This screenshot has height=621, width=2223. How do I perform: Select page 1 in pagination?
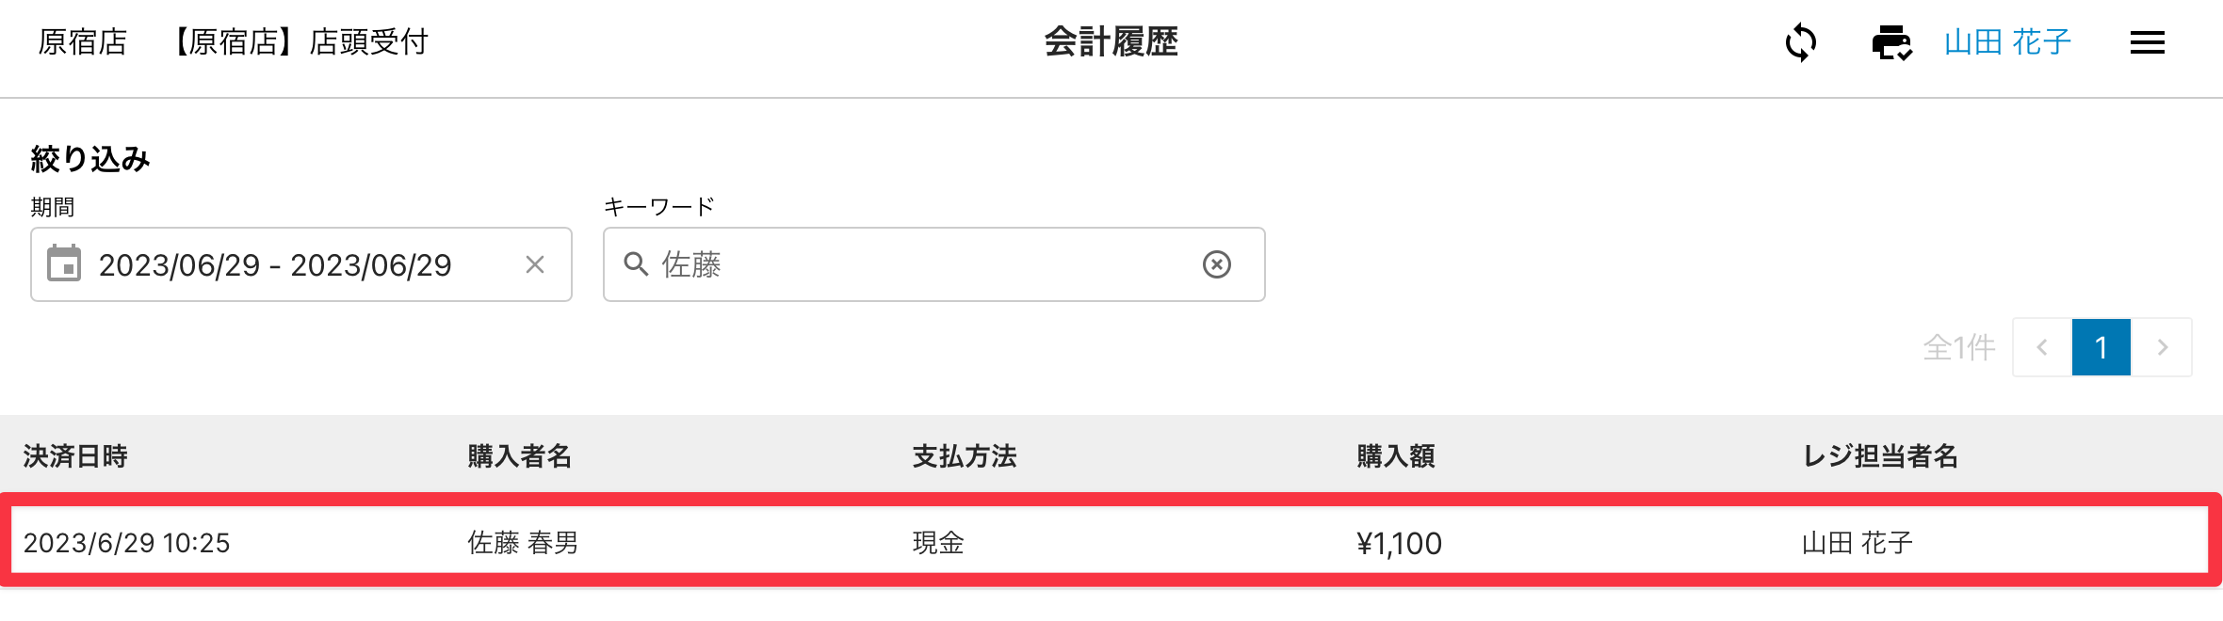coord(2101,348)
